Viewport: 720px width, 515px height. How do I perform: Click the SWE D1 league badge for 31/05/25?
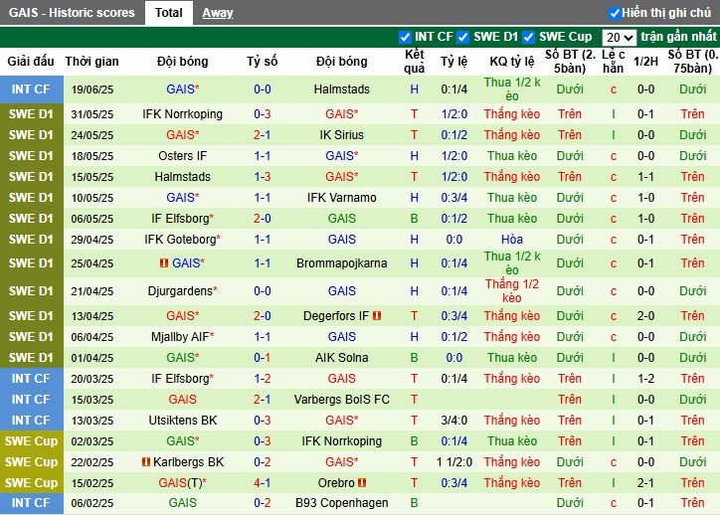click(32, 114)
